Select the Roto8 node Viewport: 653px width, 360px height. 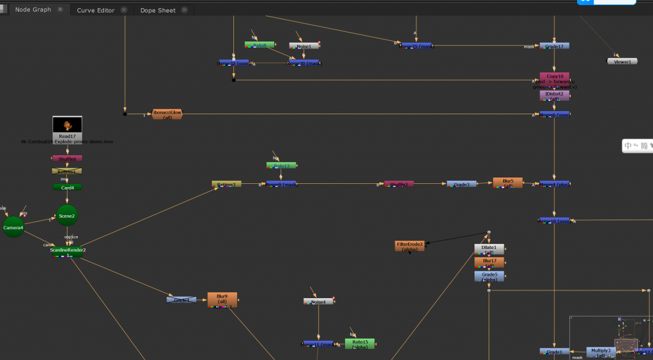point(260,45)
